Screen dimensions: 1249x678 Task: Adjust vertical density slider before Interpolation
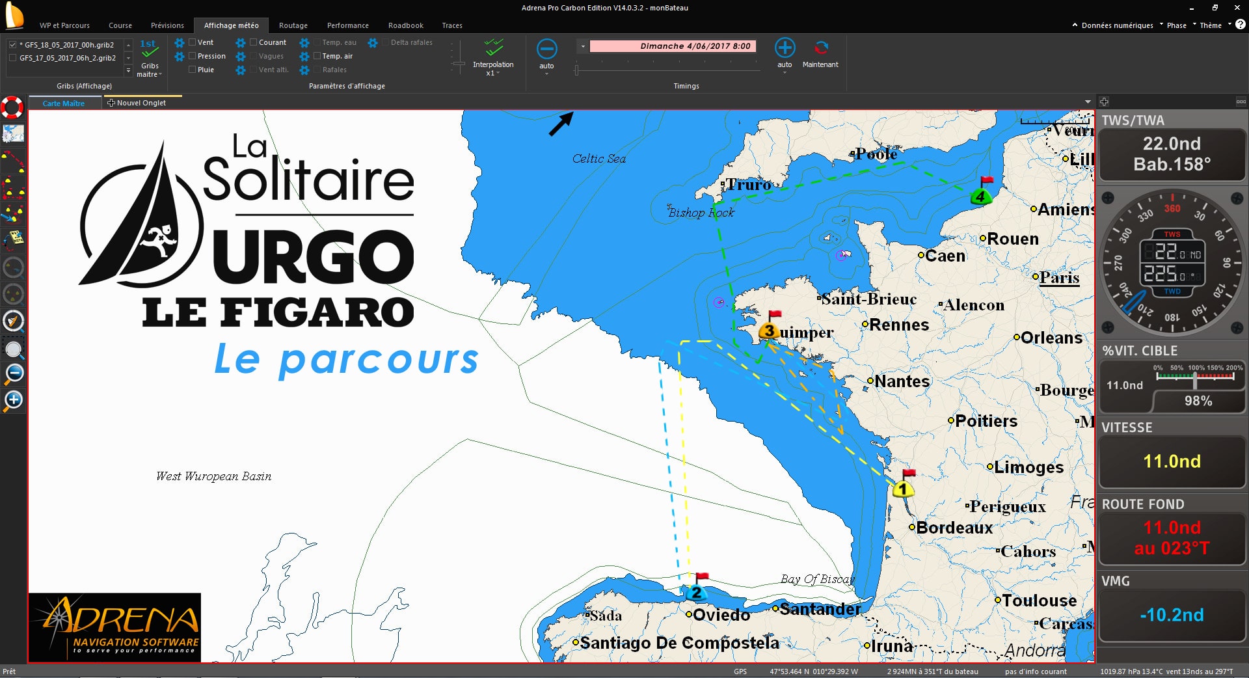coord(459,64)
